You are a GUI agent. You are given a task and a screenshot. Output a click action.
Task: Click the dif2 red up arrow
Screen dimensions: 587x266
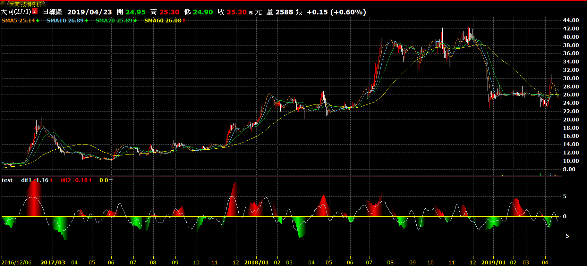coord(90,180)
